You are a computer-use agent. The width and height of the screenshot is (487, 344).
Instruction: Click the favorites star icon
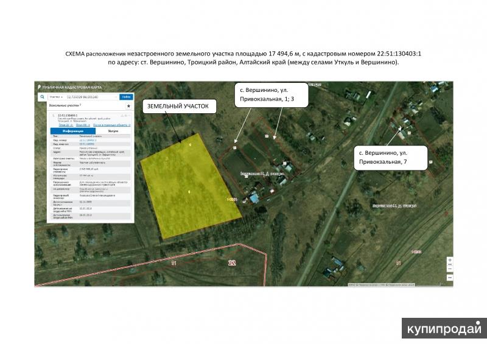click(x=128, y=105)
